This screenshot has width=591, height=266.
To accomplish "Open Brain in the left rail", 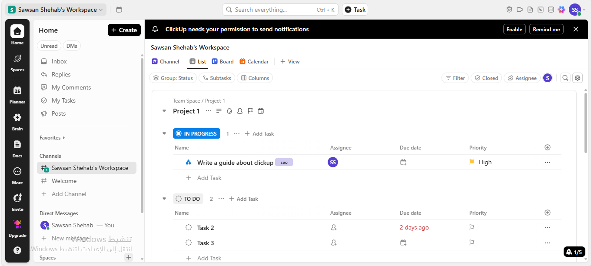I will click(x=17, y=122).
